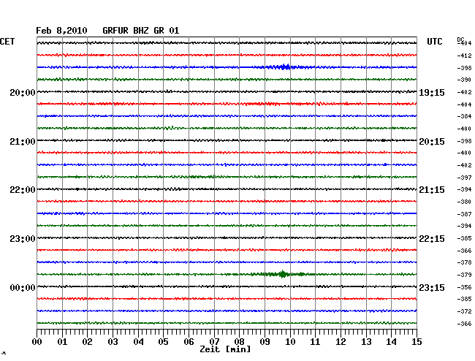Click the "22:15" UTC time label
The image size is (475, 361).
click(432, 239)
